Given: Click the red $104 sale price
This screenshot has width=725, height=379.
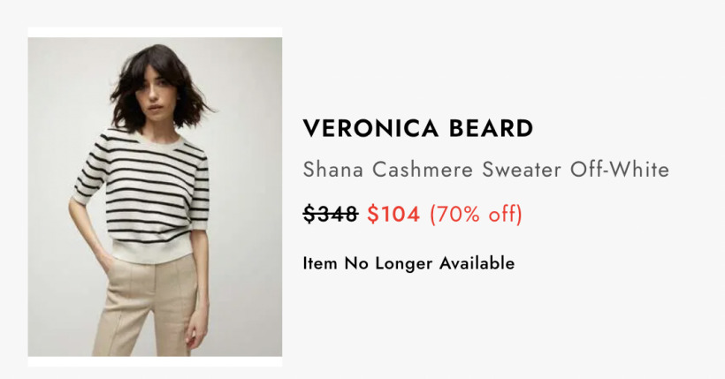Looking at the screenshot, I should pos(394,214).
